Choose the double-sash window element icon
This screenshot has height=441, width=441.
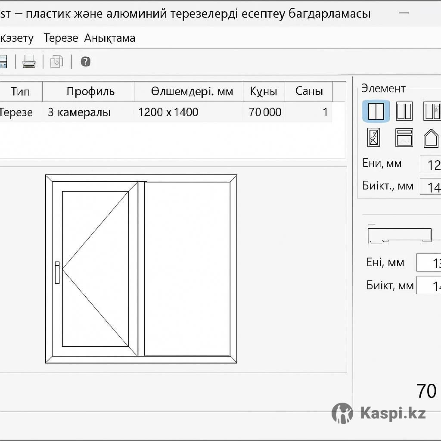404,111
